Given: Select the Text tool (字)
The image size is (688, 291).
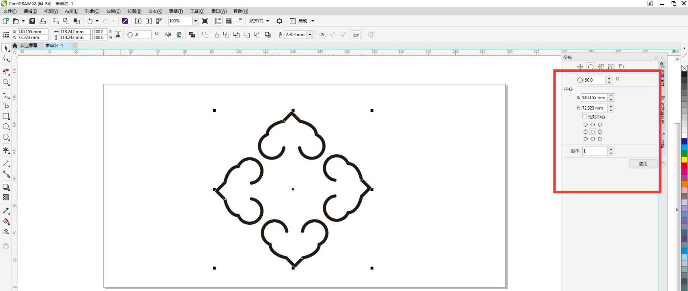Looking at the screenshot, I should point(6,150).
